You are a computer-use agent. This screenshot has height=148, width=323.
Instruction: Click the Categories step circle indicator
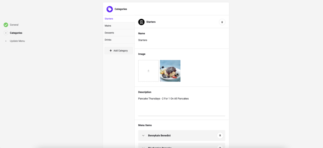[6, 33]
